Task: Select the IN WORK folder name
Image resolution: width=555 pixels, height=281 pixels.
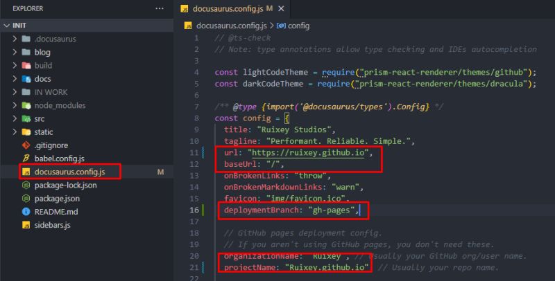Action: [51, 92]
